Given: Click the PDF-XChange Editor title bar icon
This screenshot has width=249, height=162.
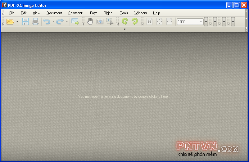Looking at the screenshot, I should (4, 5).
